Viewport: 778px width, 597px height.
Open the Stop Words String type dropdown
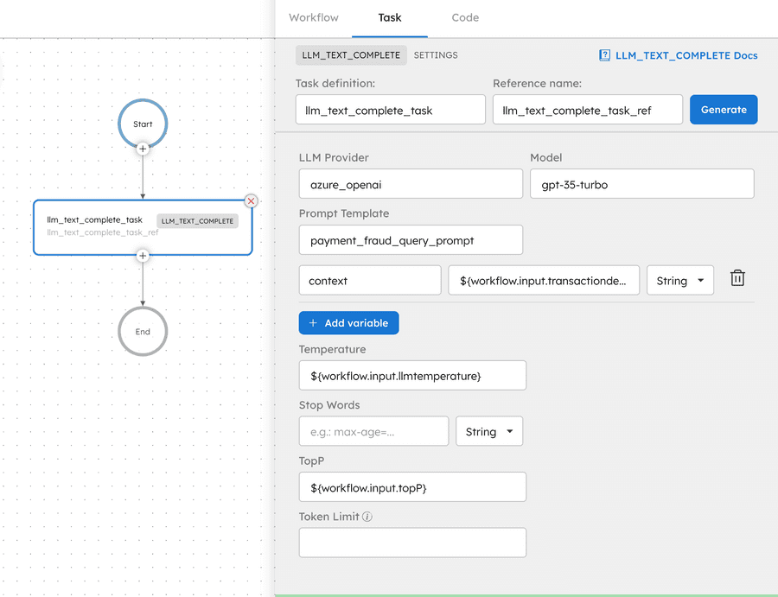tap(488, 432)
